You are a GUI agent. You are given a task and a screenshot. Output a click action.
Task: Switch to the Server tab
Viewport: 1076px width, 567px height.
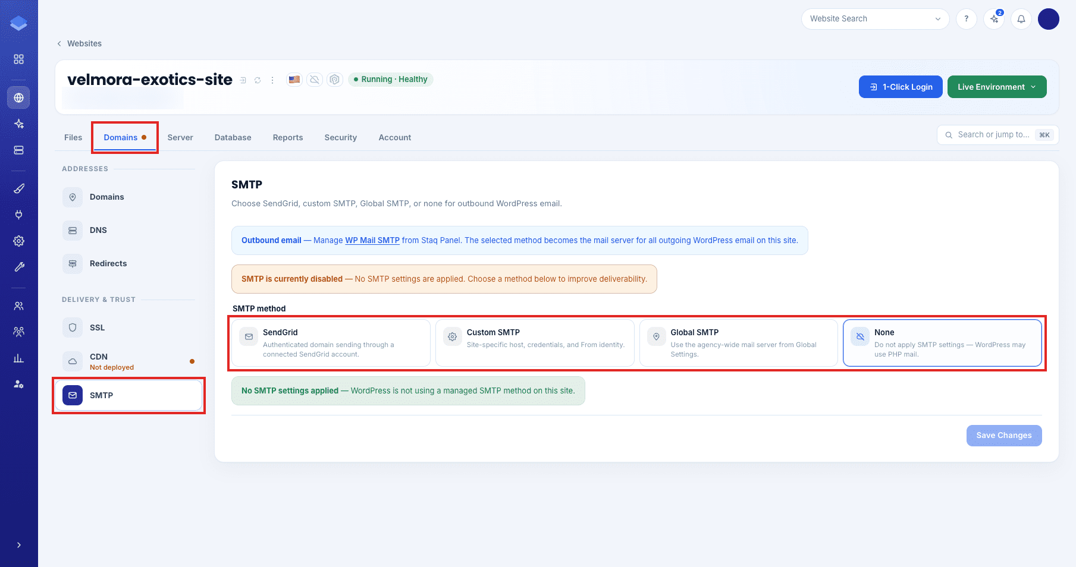[180, 137]
